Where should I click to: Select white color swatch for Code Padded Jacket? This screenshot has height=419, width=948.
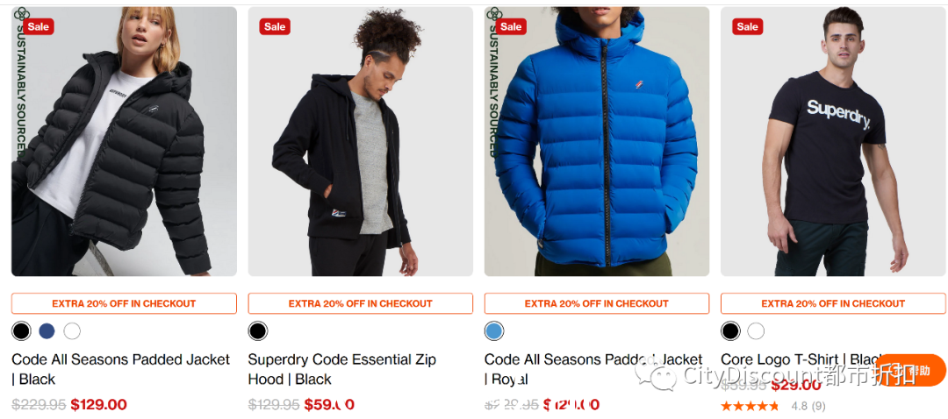click(72, 330)
